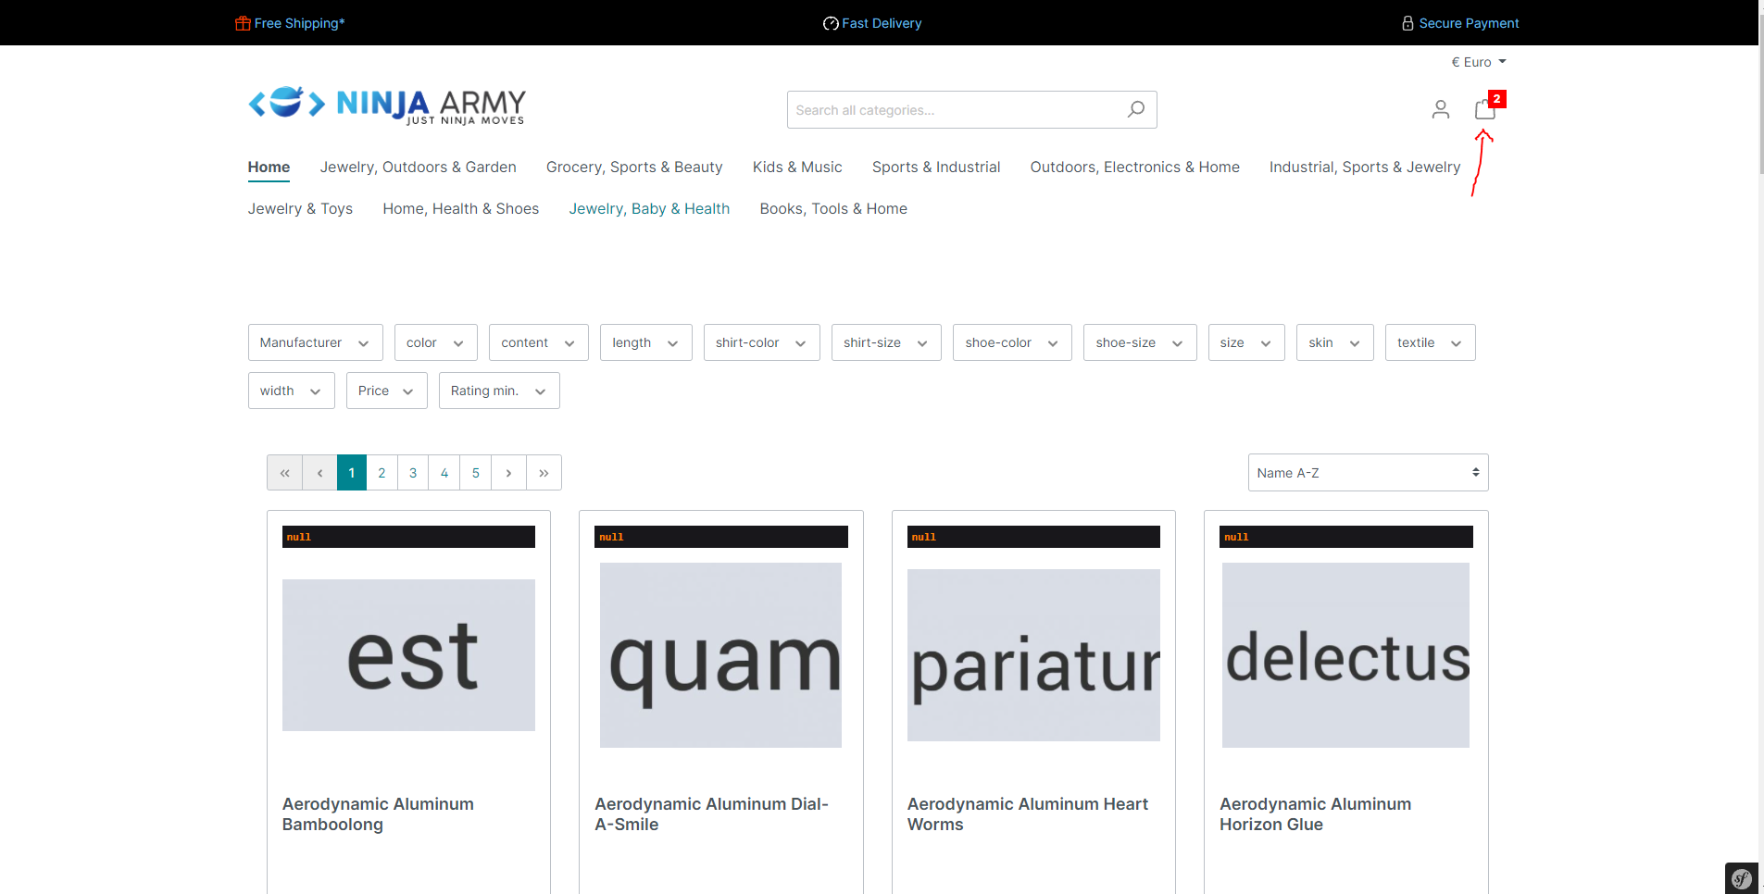Open the Euro currency dropdown
This screenshot has width=1764, height=894.
click(x=1479, y=62)
